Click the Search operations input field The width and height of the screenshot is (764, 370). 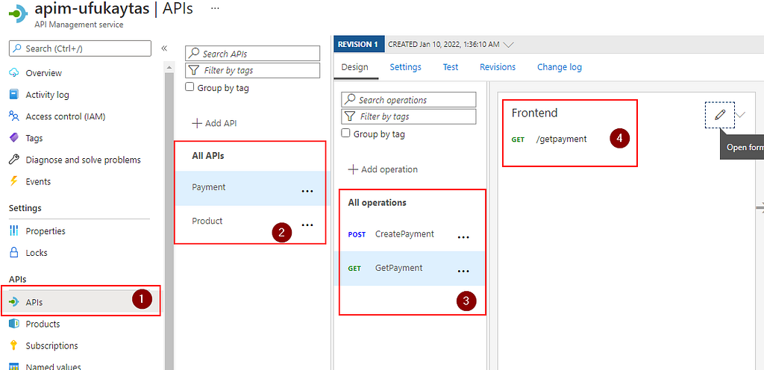click(409, 99)
